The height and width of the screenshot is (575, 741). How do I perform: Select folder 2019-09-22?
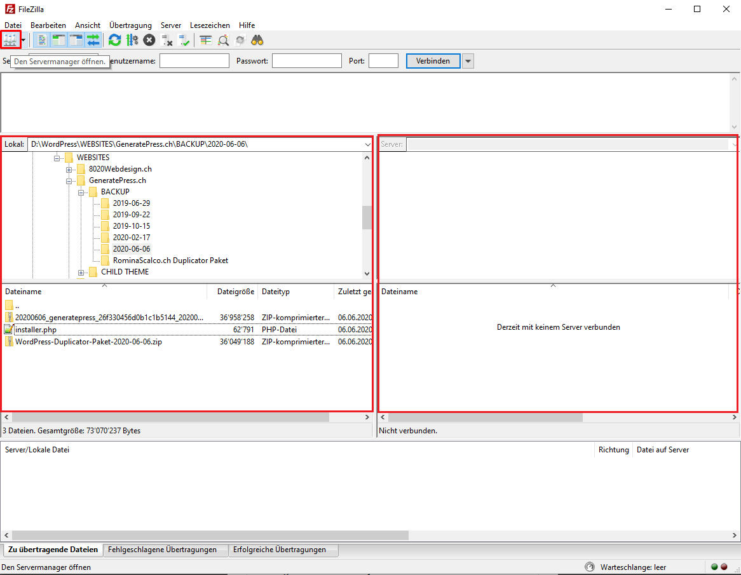[132, 215]
